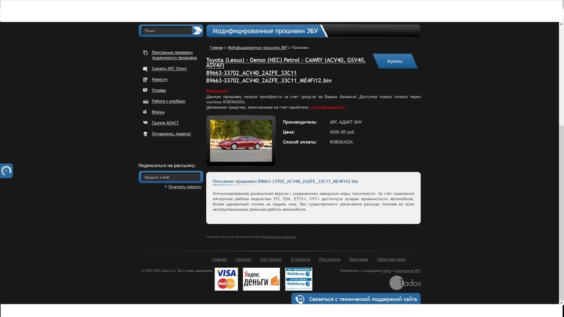This screenshot has height=317, width=564.
Task: Open the Работа с клубами link
Action: click(x=169, y=101)
